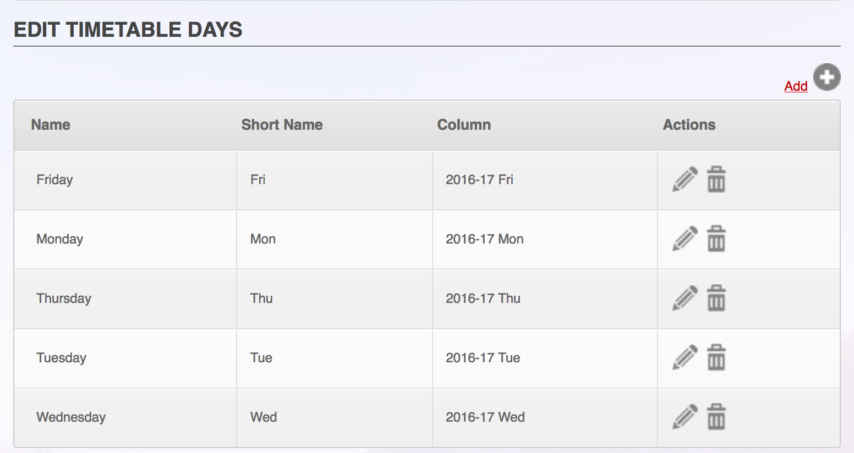Edit the Monday row with pencil icon

click(x=685, y=239)
